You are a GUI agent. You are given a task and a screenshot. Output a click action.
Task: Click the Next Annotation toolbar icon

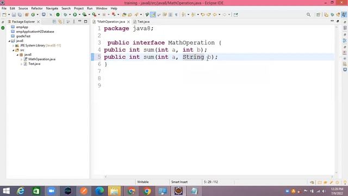pyautogui.click(x=183, y=15)
